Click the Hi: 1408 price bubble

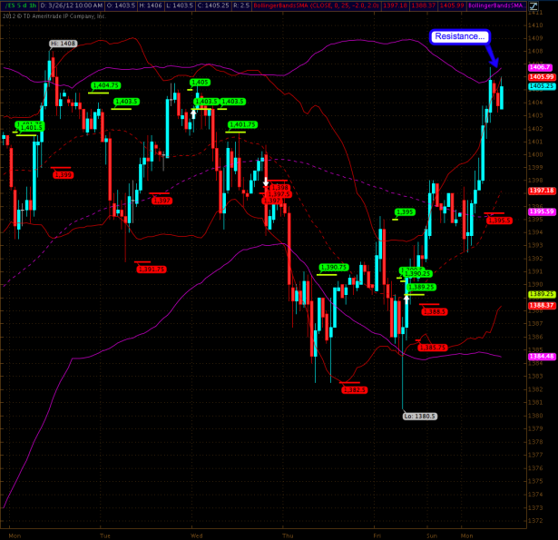[x=63, y=44]
